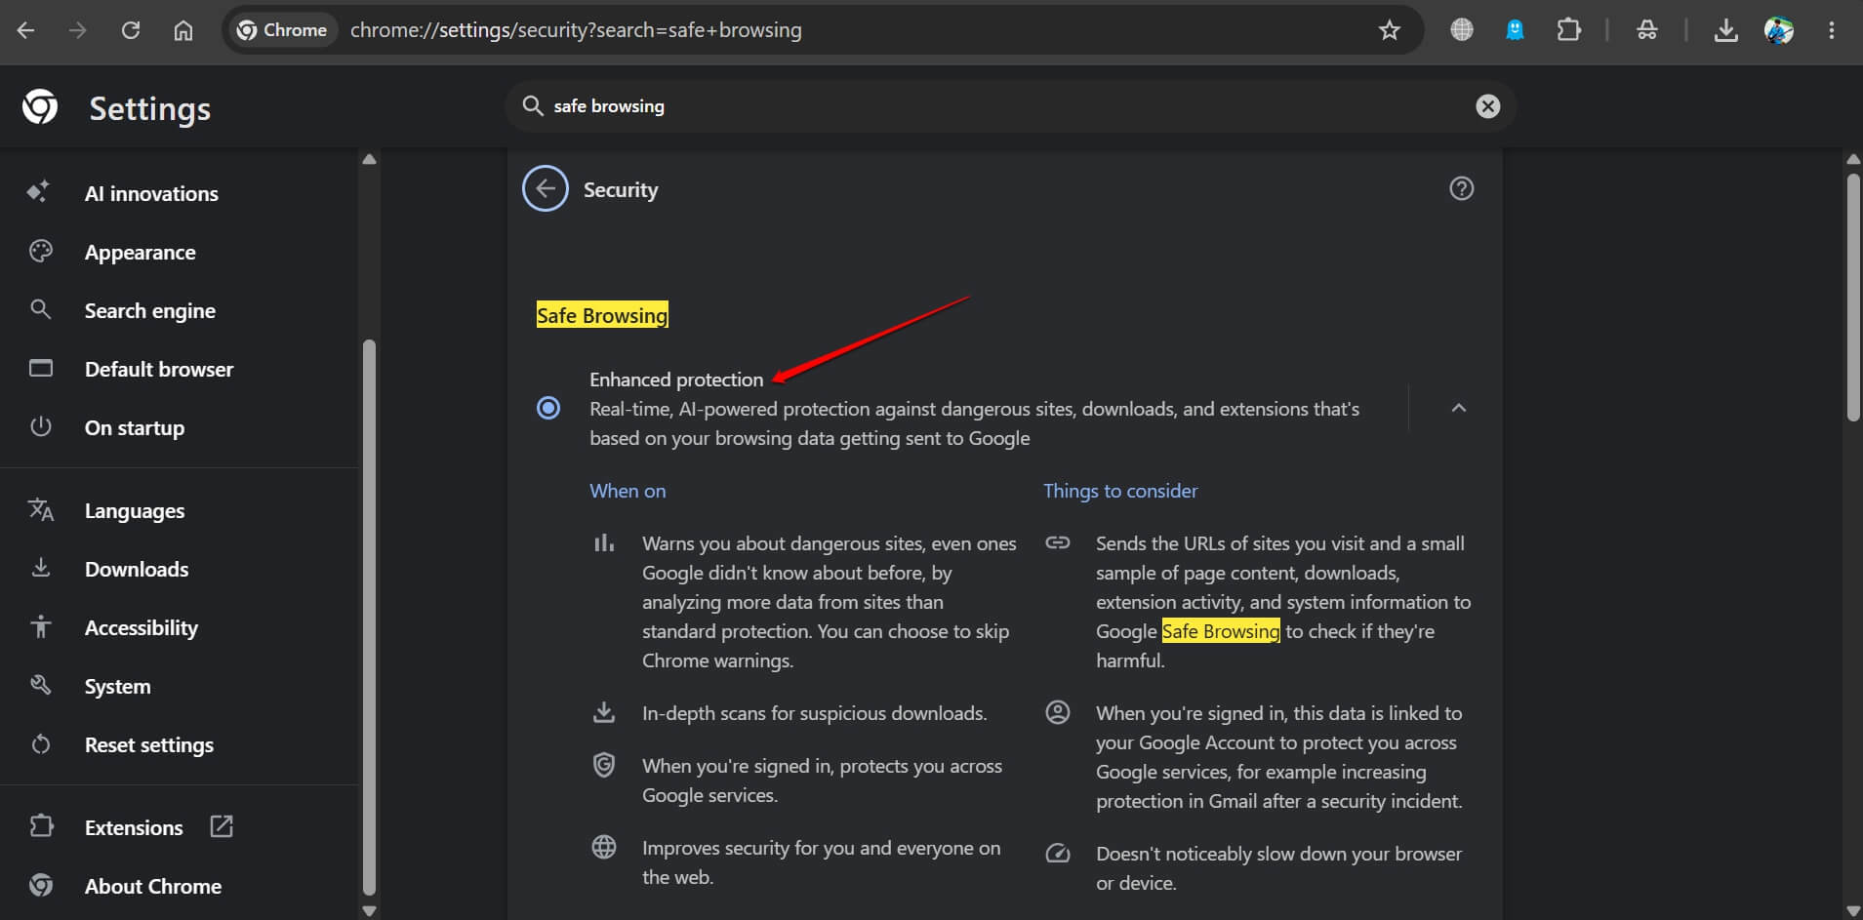
Task: Open Accessibility settings
Action: (x=141, y=627)
